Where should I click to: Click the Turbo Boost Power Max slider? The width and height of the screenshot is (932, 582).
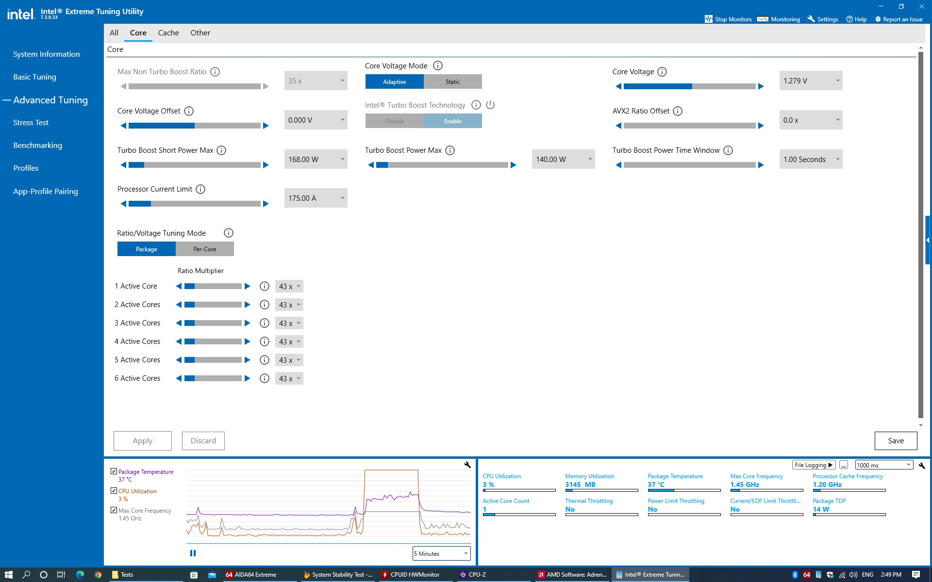click(442, 165)
